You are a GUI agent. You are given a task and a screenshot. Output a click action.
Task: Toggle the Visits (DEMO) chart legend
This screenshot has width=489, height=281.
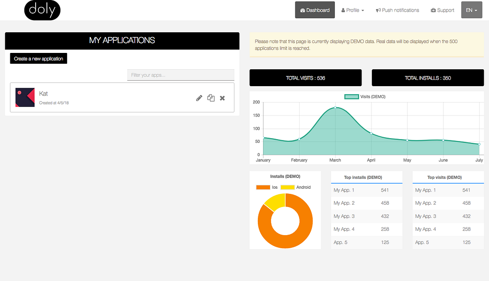point(365,96)
